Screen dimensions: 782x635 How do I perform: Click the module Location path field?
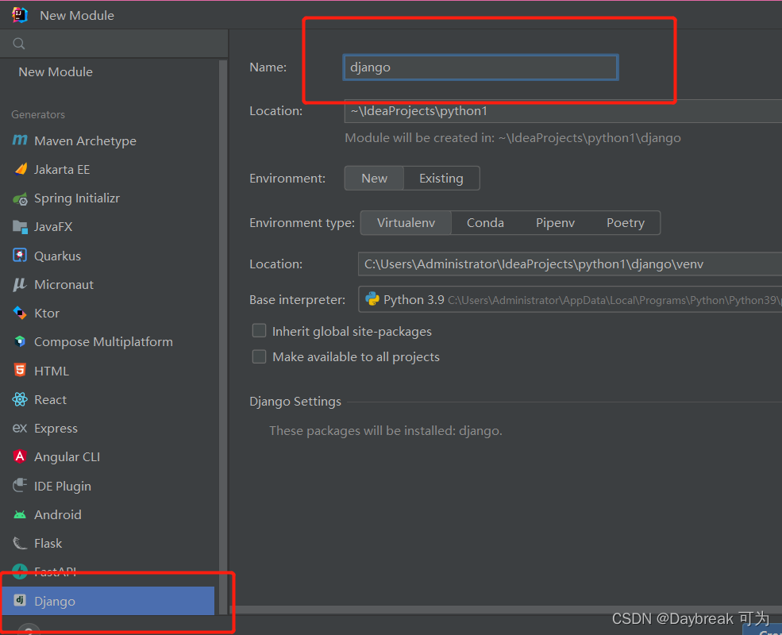coord(563,111)
